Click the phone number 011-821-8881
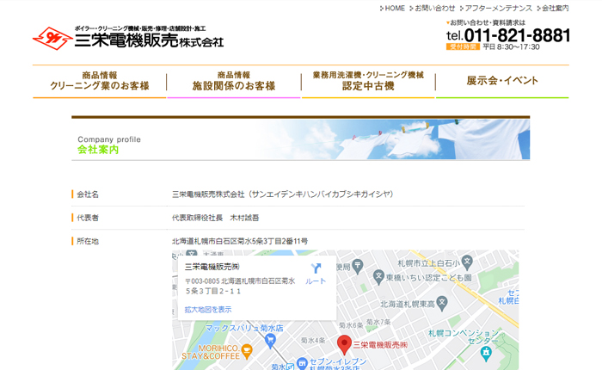Viewport: 602px width, 370px height. (x=517, y=35)
